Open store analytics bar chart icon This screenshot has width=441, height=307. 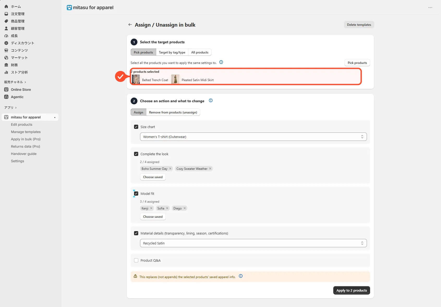(x=6, y=72)
